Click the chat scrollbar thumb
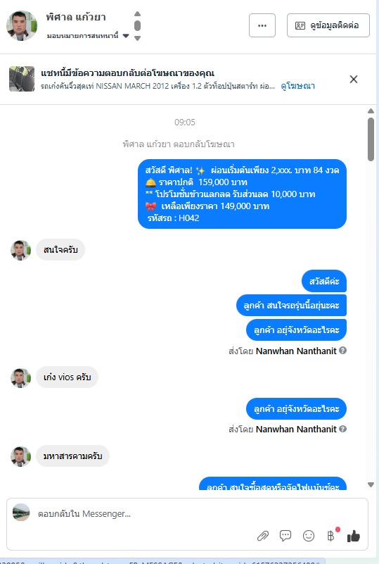Image resolution: width=379 pixels, height=564 pixels. pyautogui.click(x=371, y=139)
